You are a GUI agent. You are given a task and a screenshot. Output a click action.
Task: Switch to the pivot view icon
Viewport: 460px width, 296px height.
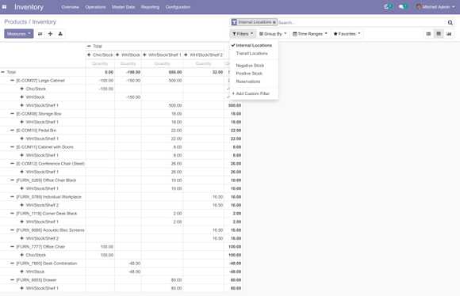point(439,34)
